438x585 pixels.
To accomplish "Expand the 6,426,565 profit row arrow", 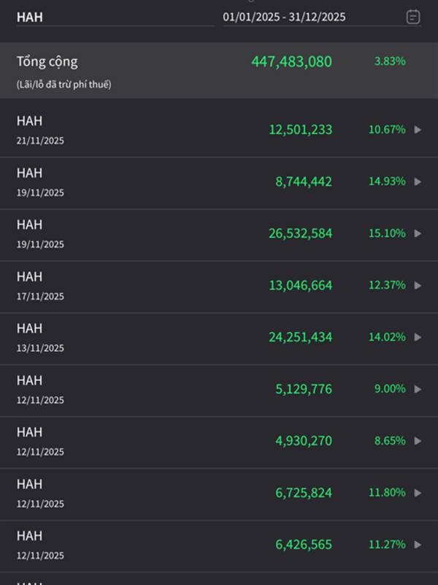I will tap(418, 545).
